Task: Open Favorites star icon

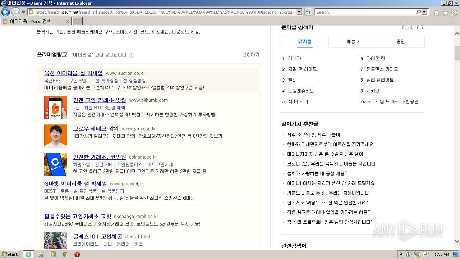Action: (445, 13)
